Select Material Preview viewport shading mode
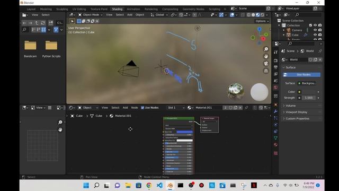The image size is (339, 191). coord(258,15)
